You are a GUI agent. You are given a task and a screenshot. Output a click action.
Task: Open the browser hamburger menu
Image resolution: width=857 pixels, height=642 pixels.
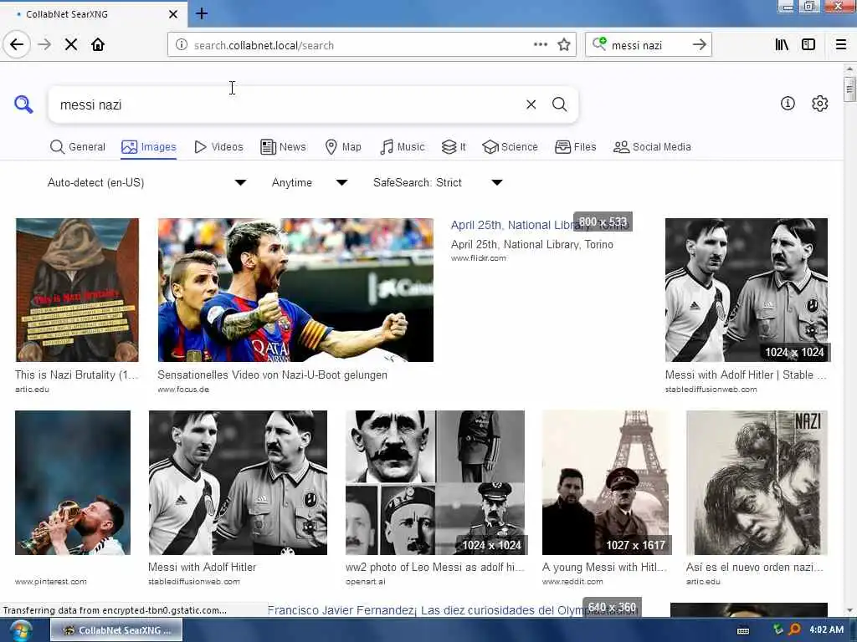click(841, 44)
